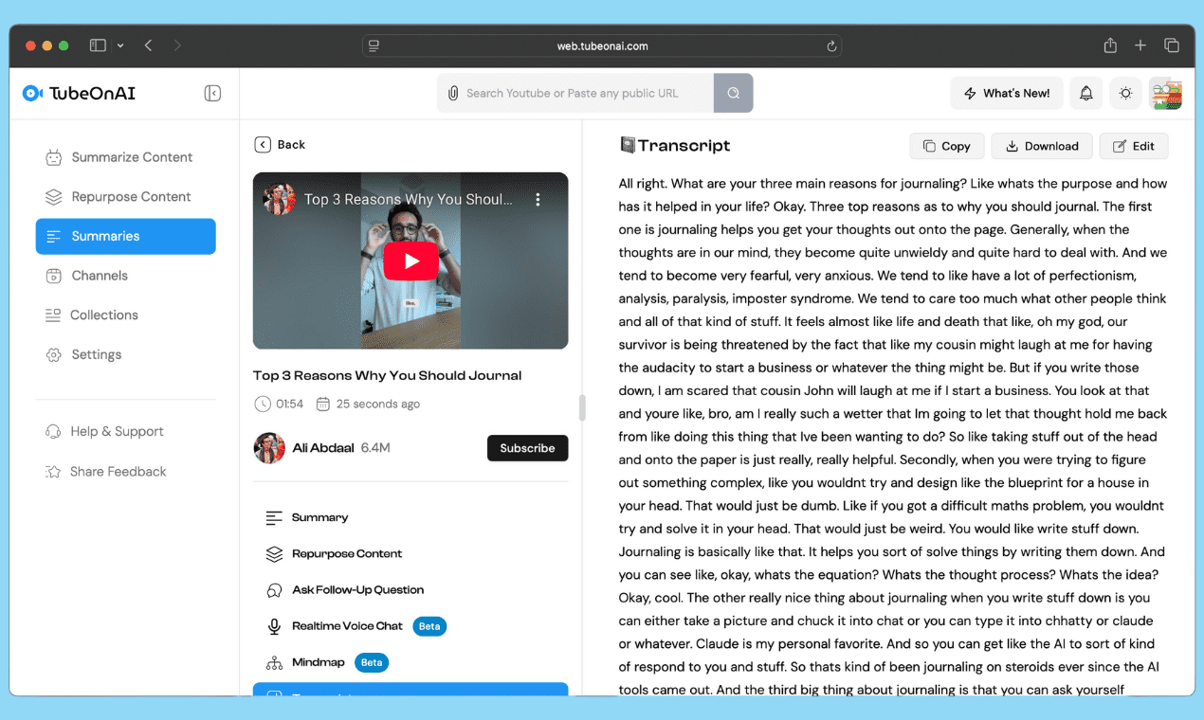Click the magnifier search button
This screenshot has height=720, width=1204.
733,93
